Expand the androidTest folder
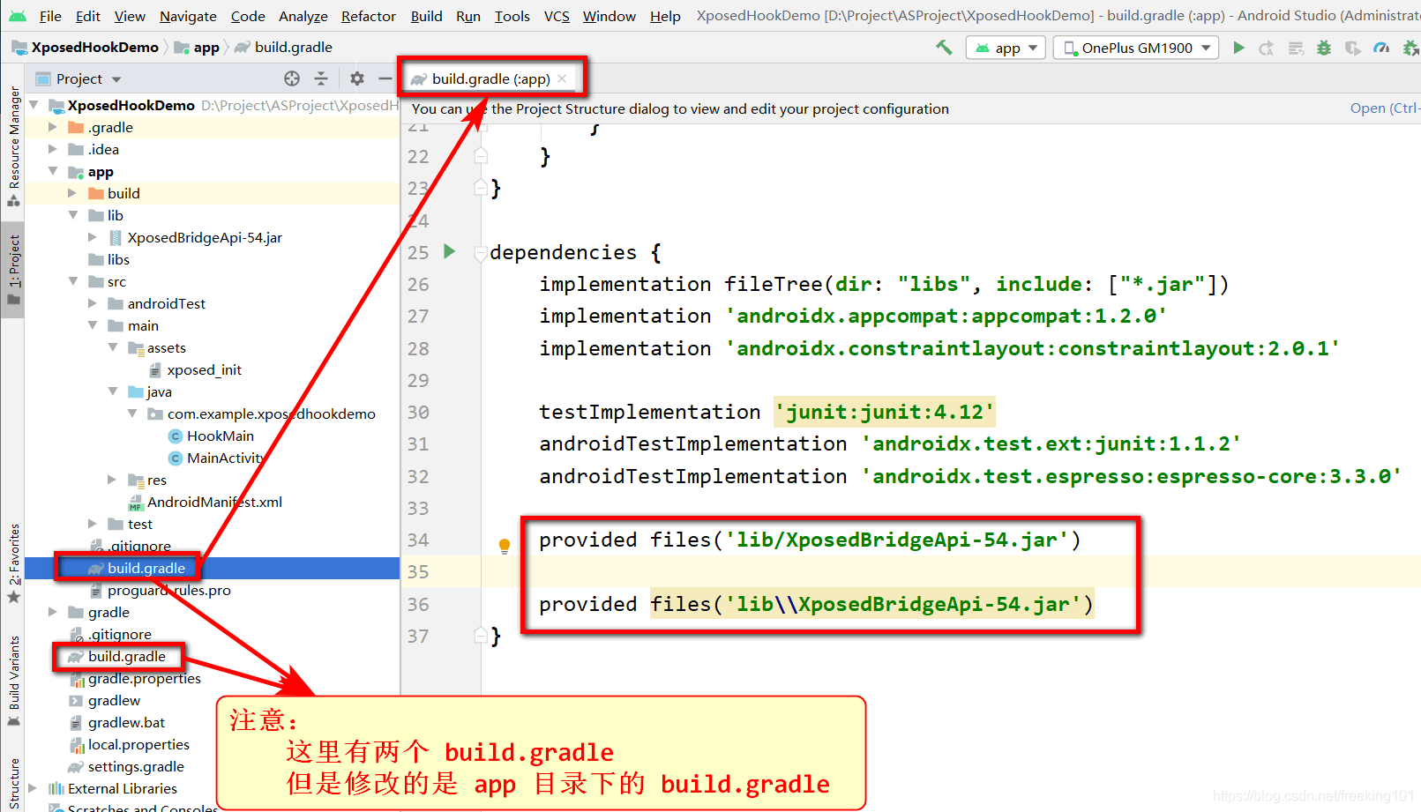1421x812 pixels. tap(93, 303)
